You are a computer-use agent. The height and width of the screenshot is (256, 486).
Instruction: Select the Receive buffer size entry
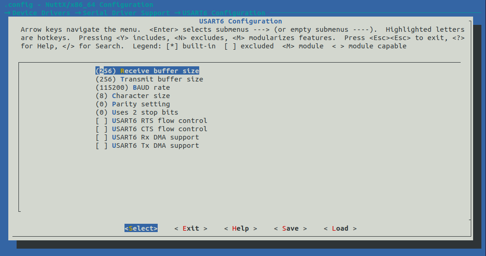tap(147, 71)
